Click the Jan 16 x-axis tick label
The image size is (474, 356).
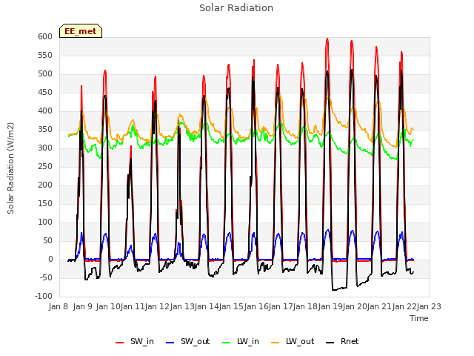click(x=256, y=306)
